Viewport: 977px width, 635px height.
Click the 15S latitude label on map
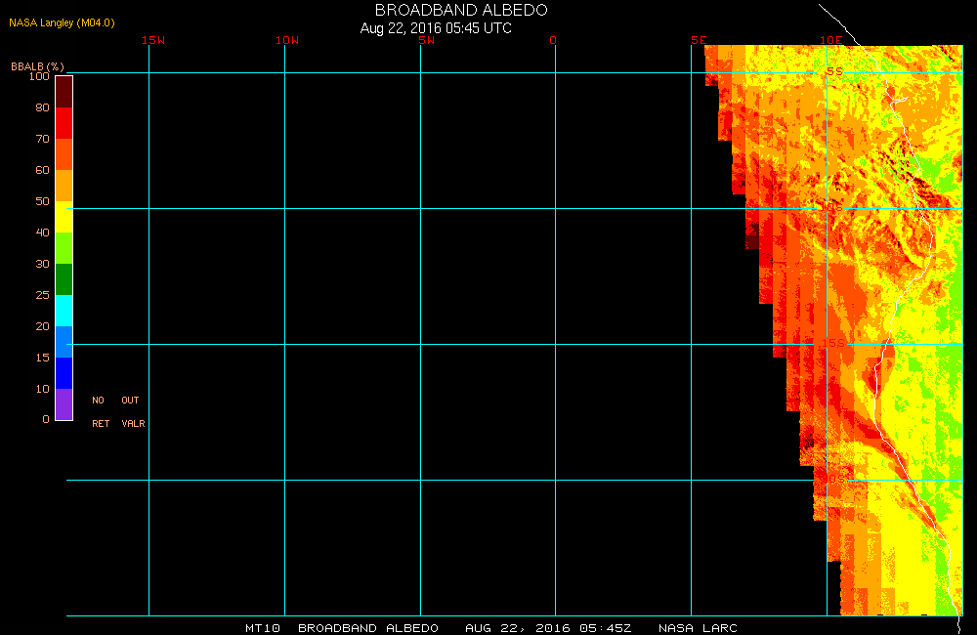tap(831, 343)
